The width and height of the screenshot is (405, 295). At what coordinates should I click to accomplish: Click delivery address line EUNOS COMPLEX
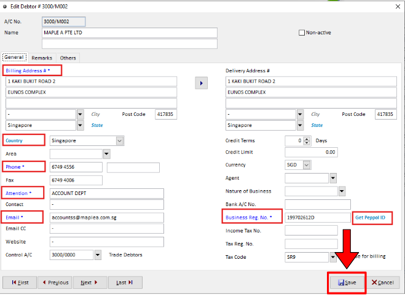click(x=311, y=93)
